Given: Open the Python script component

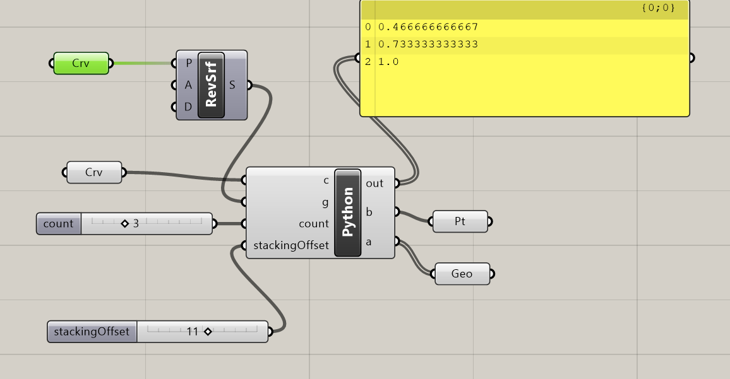Looking at the screenshot, I should coord(349,212).
